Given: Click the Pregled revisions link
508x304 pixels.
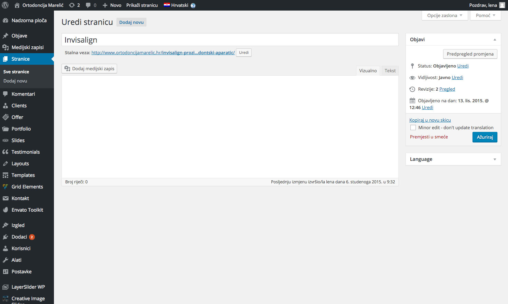Looking at the screenshot, I should coord(447,89).
